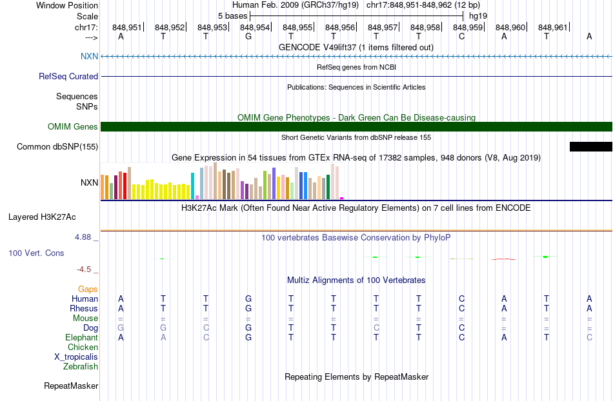
Task: Select the Human species row label
Action: (85, 298)
